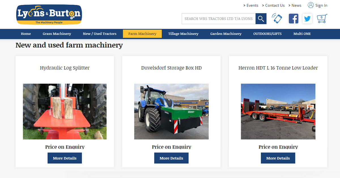View the Duvelsdorf storage box photo
The height and width of the screenshot is (178, 340).
click(171, 111)
